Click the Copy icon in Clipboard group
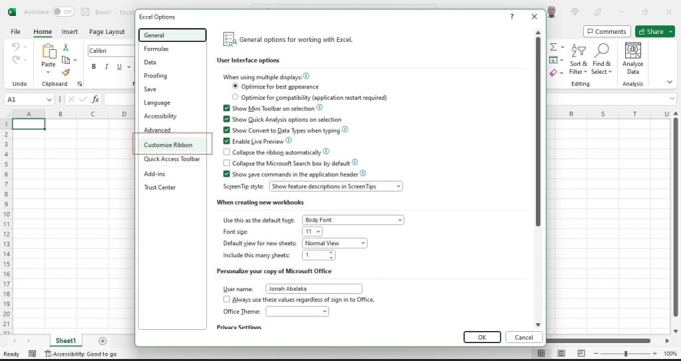 coord(66,60)
